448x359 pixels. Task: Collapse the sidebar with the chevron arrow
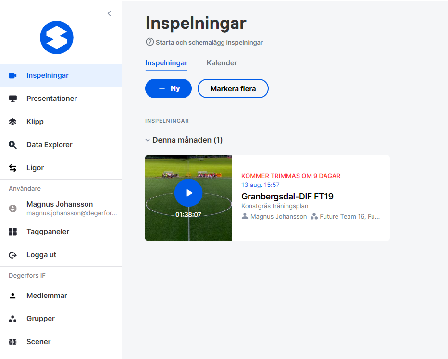tap(109, 13)
